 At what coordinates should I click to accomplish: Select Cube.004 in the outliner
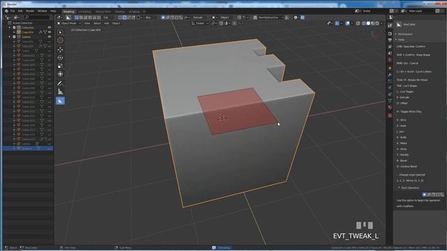(28, 32)
